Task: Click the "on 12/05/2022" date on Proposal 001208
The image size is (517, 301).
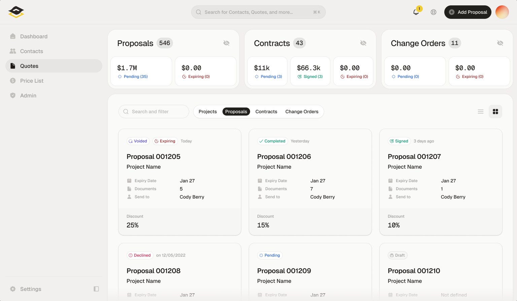Action: coord(171,255)
